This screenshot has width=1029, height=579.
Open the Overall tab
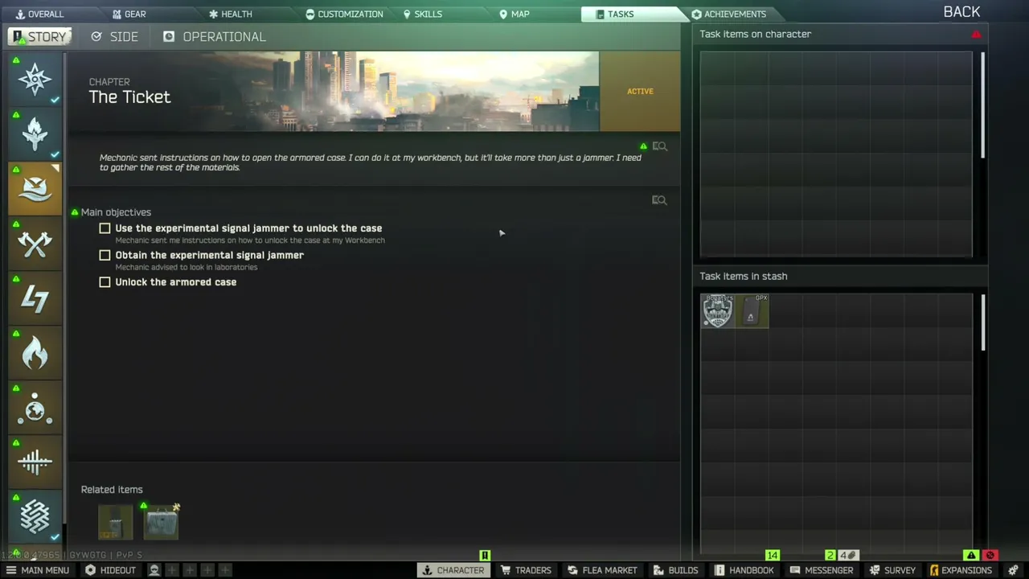[39, 14]
